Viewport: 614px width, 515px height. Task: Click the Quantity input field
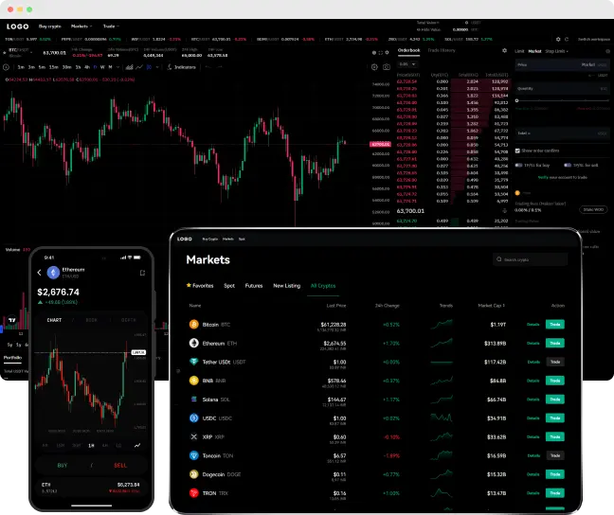562,89
